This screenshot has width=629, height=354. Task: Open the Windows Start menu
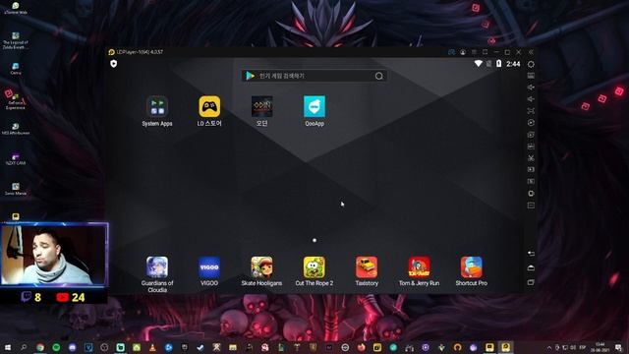click(x=7, y=347)
